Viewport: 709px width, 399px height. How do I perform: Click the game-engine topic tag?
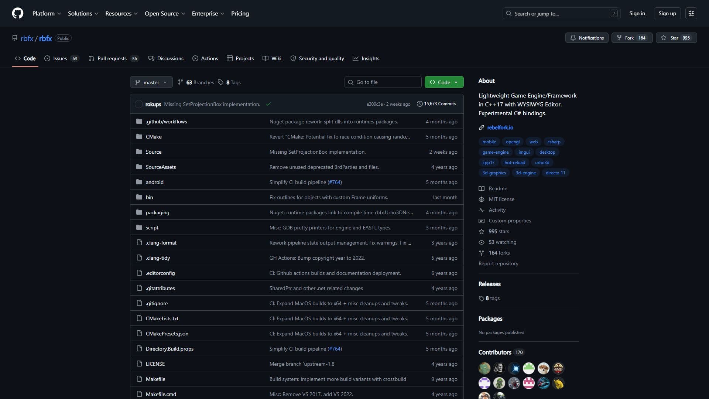pos(496,152)
